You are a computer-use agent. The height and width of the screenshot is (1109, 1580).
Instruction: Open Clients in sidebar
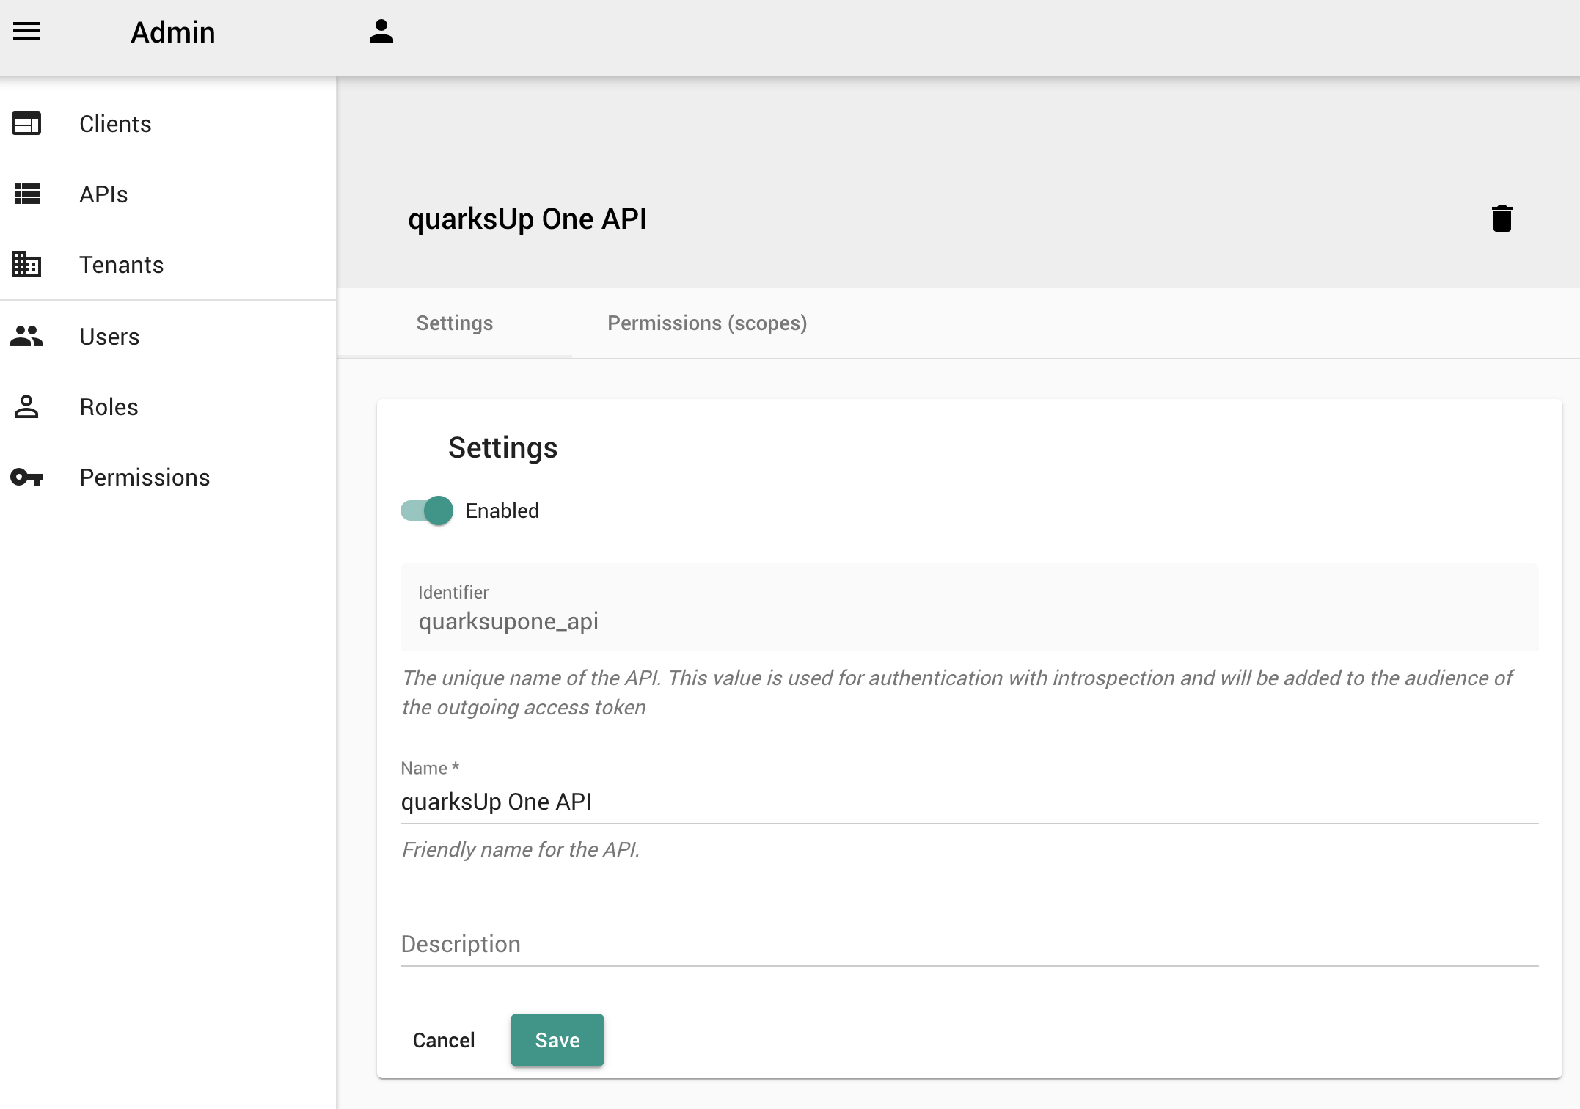click(168, 124)
